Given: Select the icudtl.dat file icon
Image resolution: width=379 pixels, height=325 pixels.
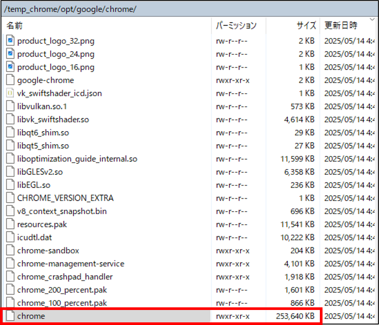Looking at the screenshot, I should 10,238.
